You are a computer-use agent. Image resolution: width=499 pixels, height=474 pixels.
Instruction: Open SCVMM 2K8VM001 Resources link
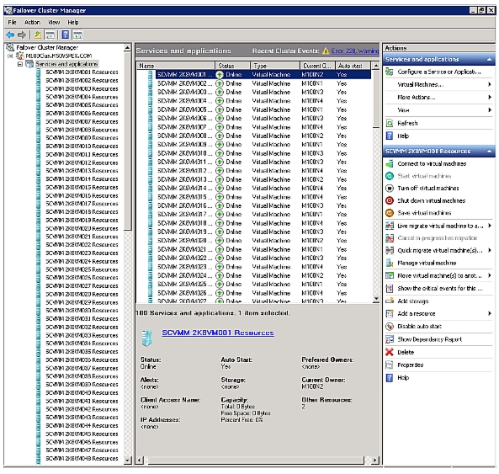click(218, 333)
